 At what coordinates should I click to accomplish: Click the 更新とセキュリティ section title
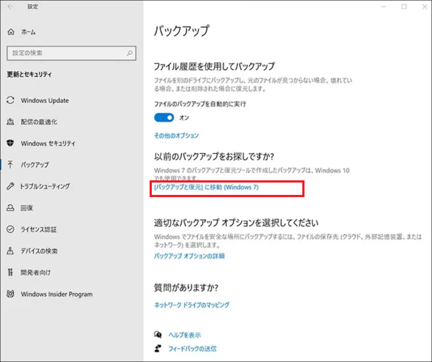click(29, 74)
